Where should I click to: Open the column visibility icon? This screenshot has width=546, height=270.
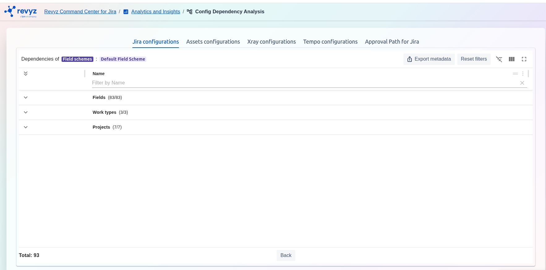pos(512,59)
